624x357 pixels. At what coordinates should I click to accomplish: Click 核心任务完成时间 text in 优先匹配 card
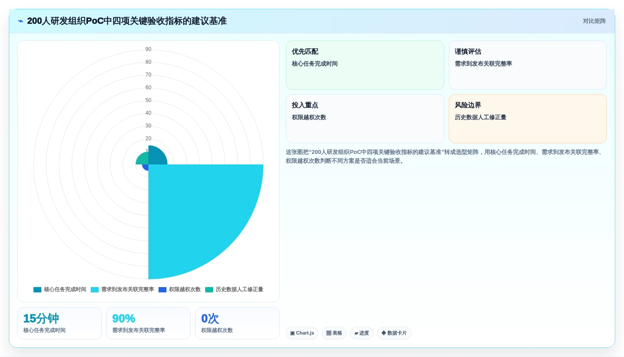click(315, 64)
